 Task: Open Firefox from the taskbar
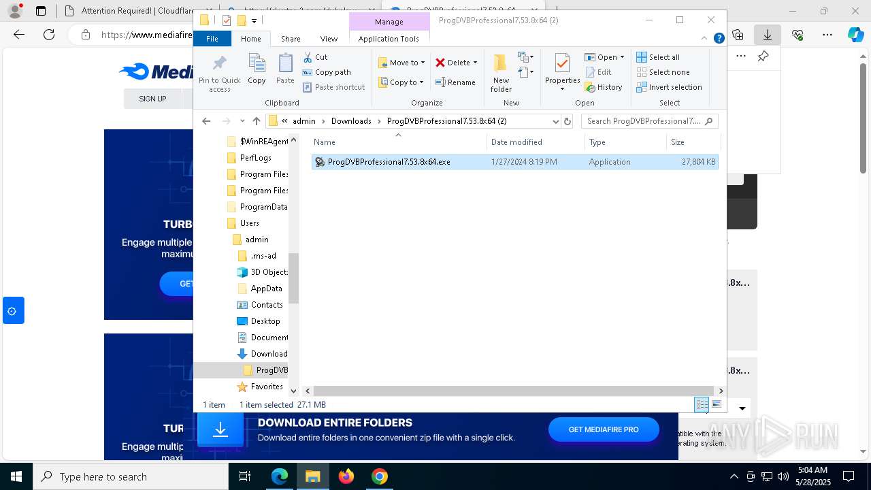(346, 476)
